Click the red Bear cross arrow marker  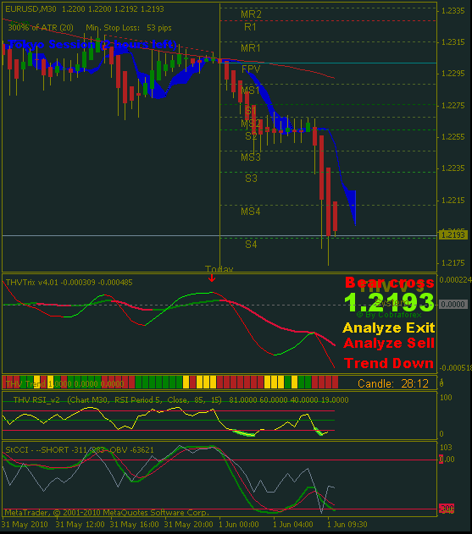point(212,278)
